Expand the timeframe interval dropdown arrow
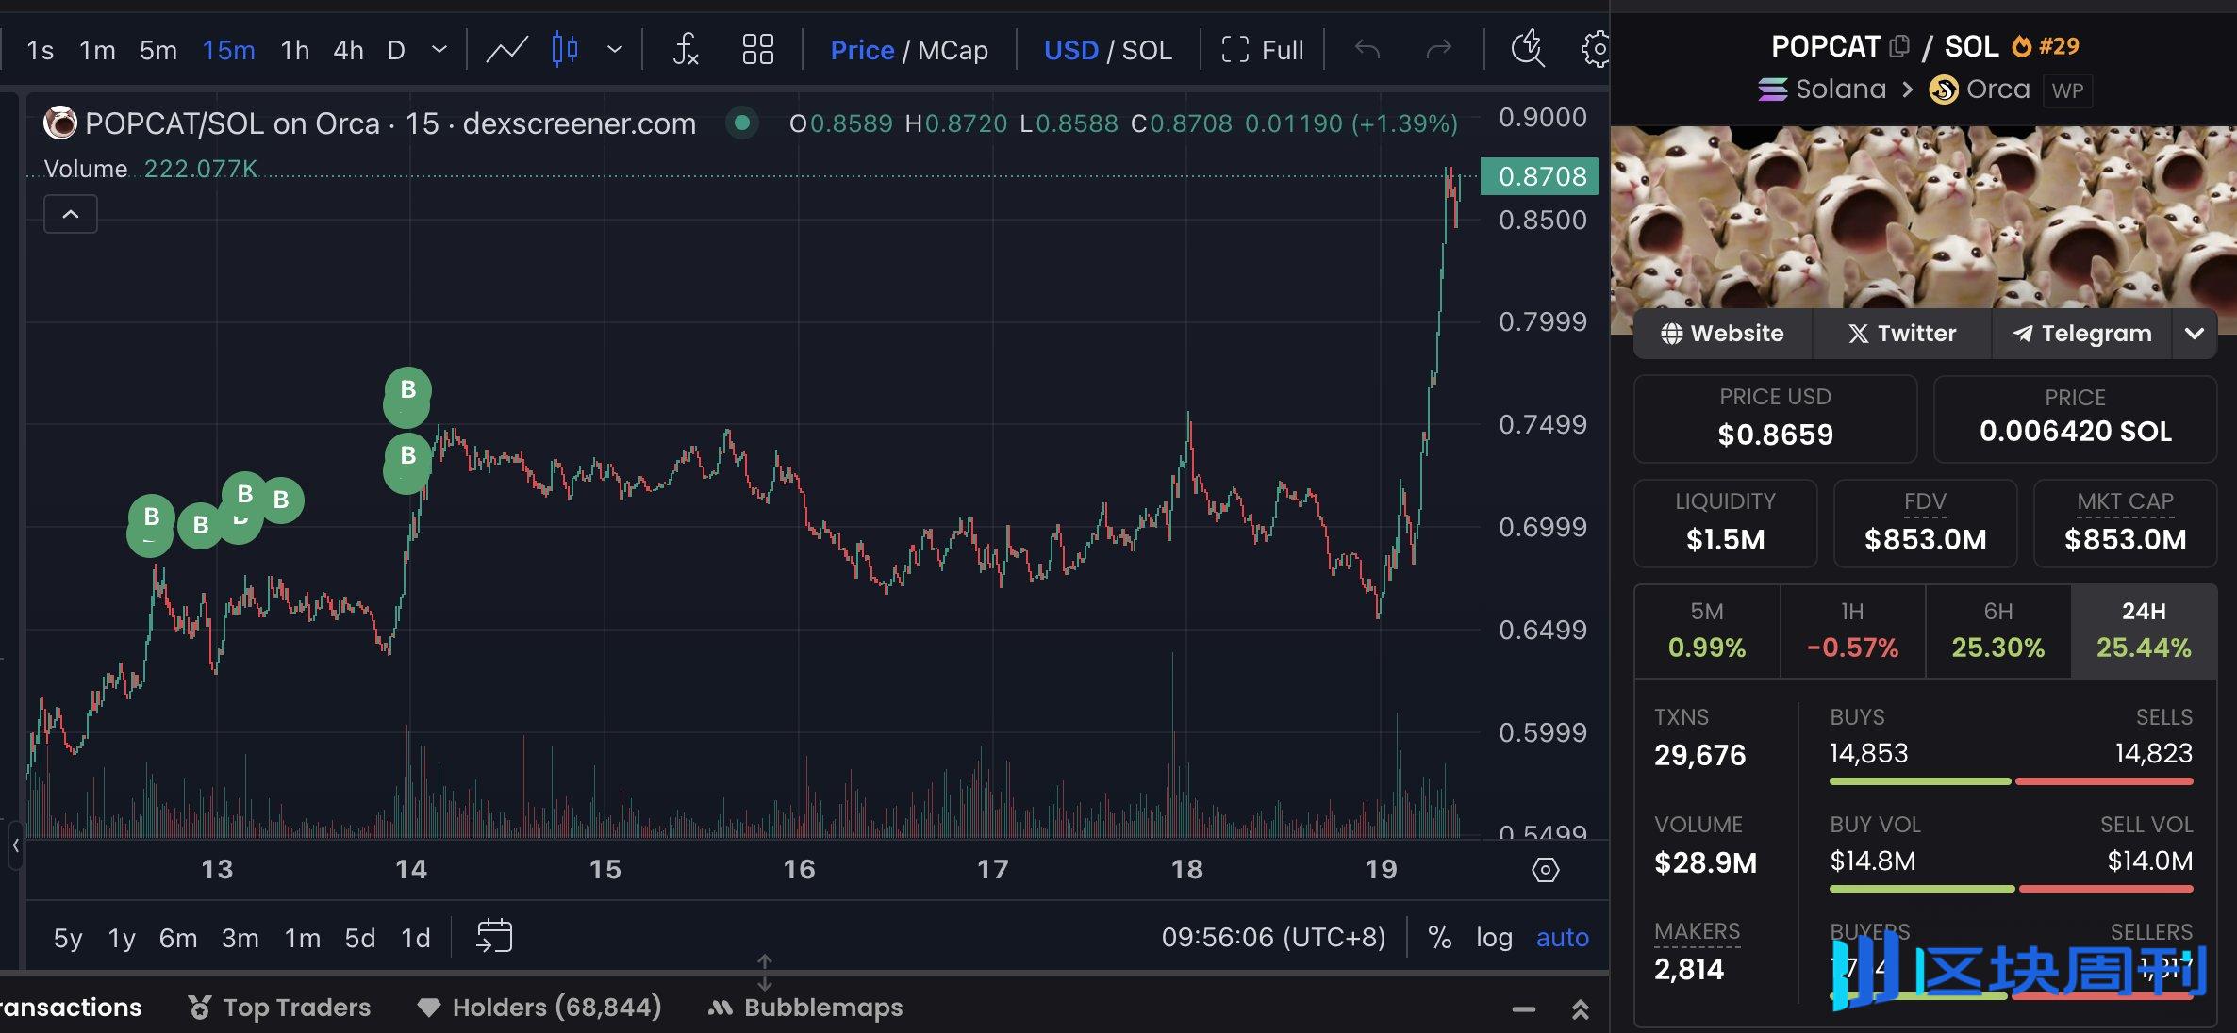2237x1033 pixels. click(439, 49)
